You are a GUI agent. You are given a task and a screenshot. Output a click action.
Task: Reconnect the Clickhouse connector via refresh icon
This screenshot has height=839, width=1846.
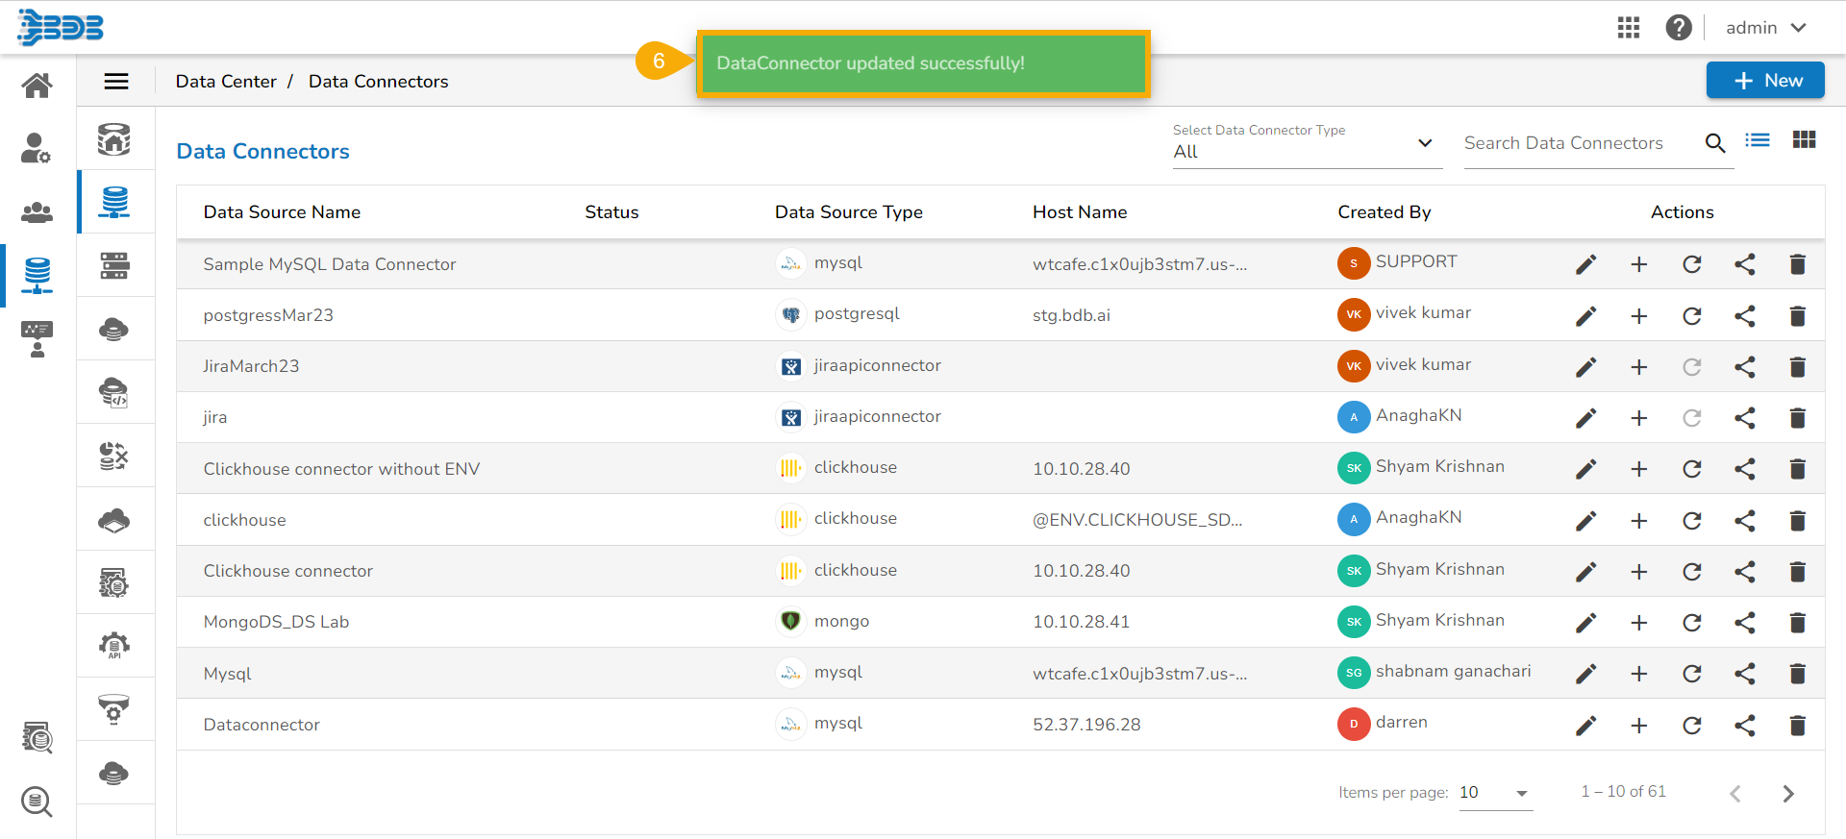tap(1691, 572)
